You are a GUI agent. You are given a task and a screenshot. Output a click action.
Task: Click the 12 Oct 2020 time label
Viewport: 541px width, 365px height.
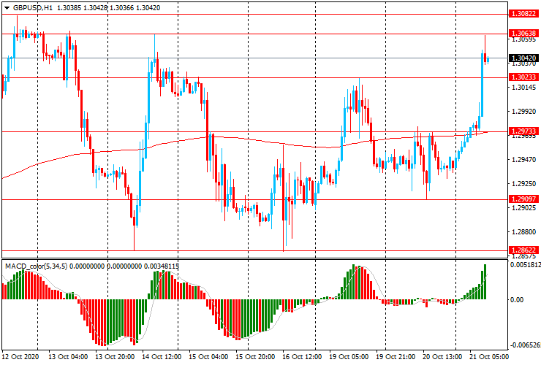click(x=20, y=357)
